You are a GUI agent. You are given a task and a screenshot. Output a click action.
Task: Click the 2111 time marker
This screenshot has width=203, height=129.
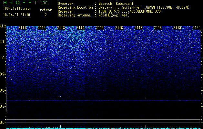click(22, 28)
